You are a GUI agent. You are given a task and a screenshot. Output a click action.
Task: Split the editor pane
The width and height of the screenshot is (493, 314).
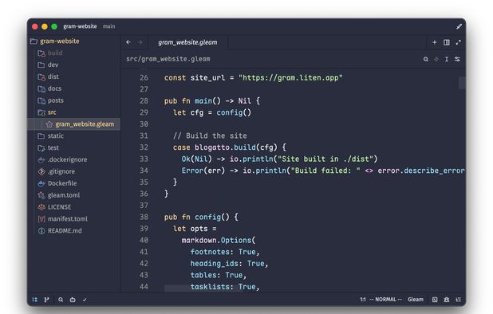coord(447,42)
